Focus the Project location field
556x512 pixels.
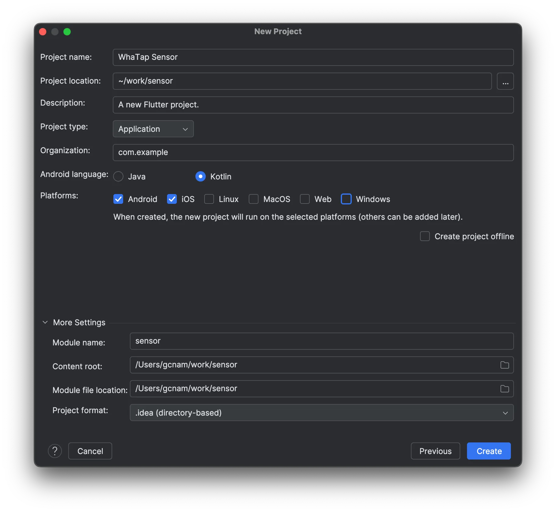tap(302, 81)
